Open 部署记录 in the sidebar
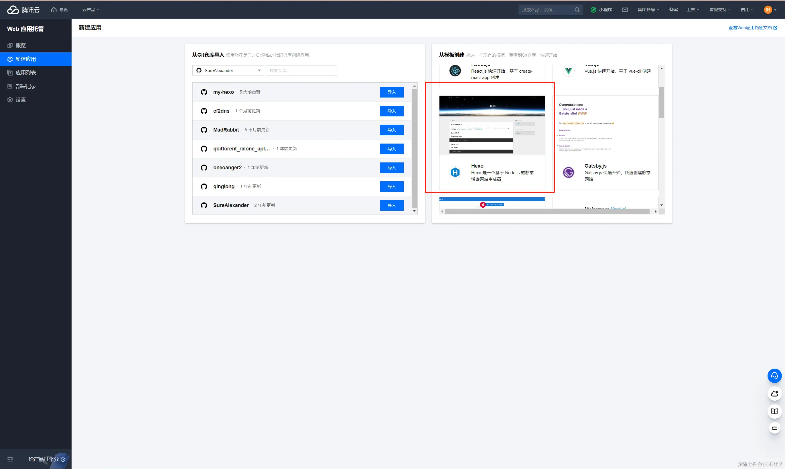 [x=25, y=86]
